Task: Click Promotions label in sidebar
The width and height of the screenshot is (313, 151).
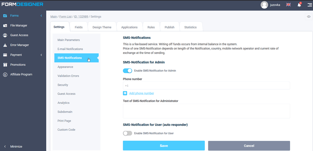Action: point(18,65)
